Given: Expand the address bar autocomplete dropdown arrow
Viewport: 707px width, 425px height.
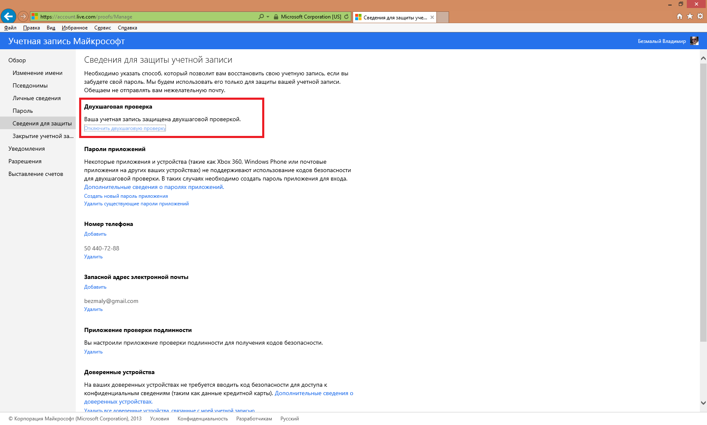Looking at the screenshot, I should pyautogui.click(x=268, y=17).
